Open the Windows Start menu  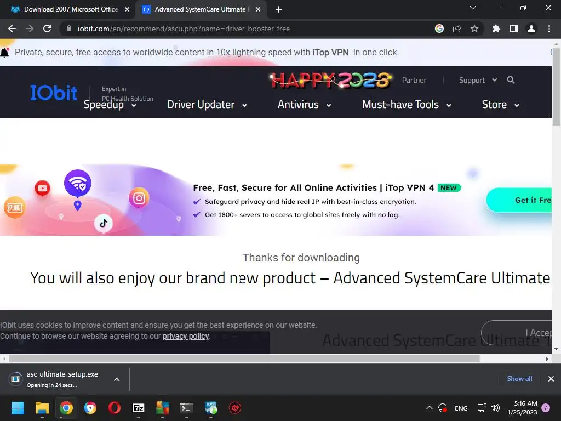(18, 408)
